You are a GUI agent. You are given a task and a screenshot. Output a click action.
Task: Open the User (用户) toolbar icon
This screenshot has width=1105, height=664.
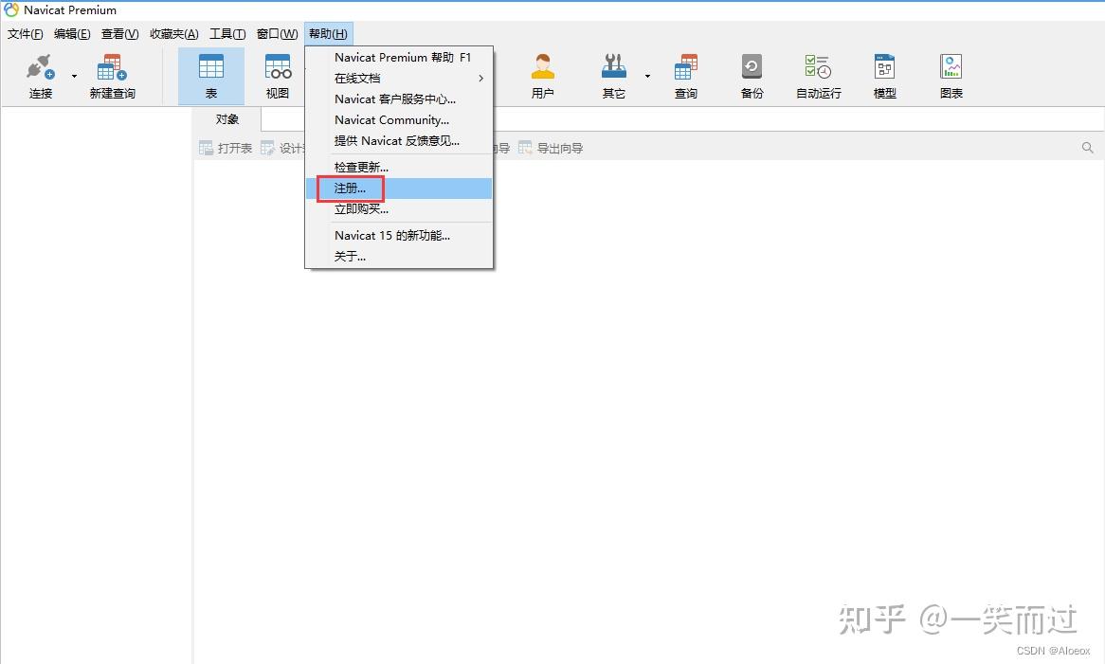coord(543,67)
